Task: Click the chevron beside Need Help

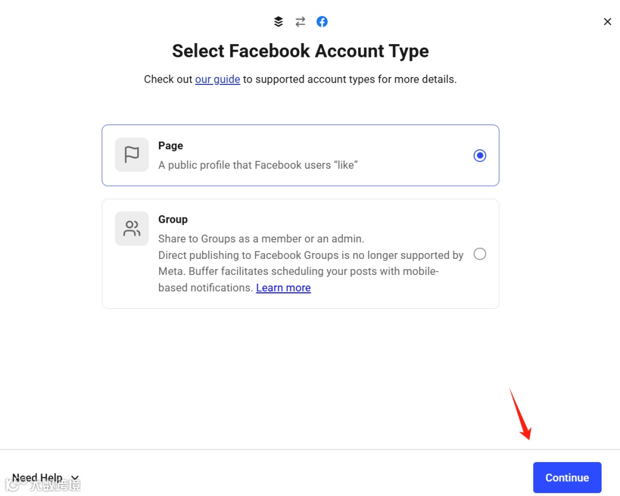Action: point(75,478)
